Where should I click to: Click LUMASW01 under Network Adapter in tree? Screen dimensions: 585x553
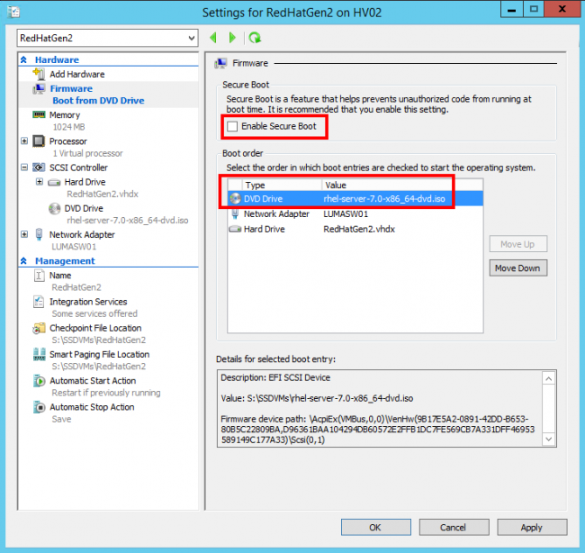74,247
